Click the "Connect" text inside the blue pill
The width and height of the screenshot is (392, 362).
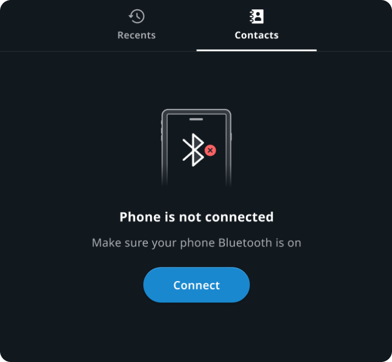coord(197,285)
